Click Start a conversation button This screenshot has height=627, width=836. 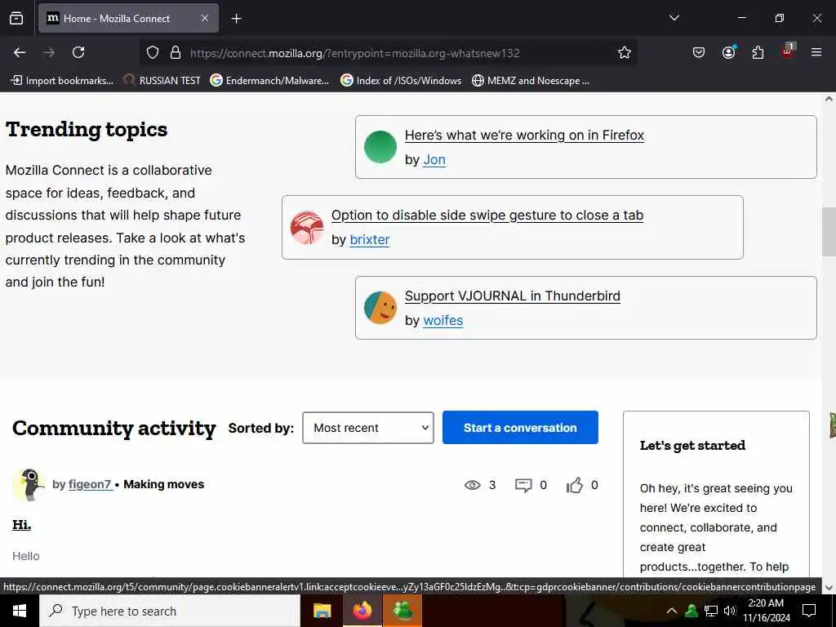[520, 428]
